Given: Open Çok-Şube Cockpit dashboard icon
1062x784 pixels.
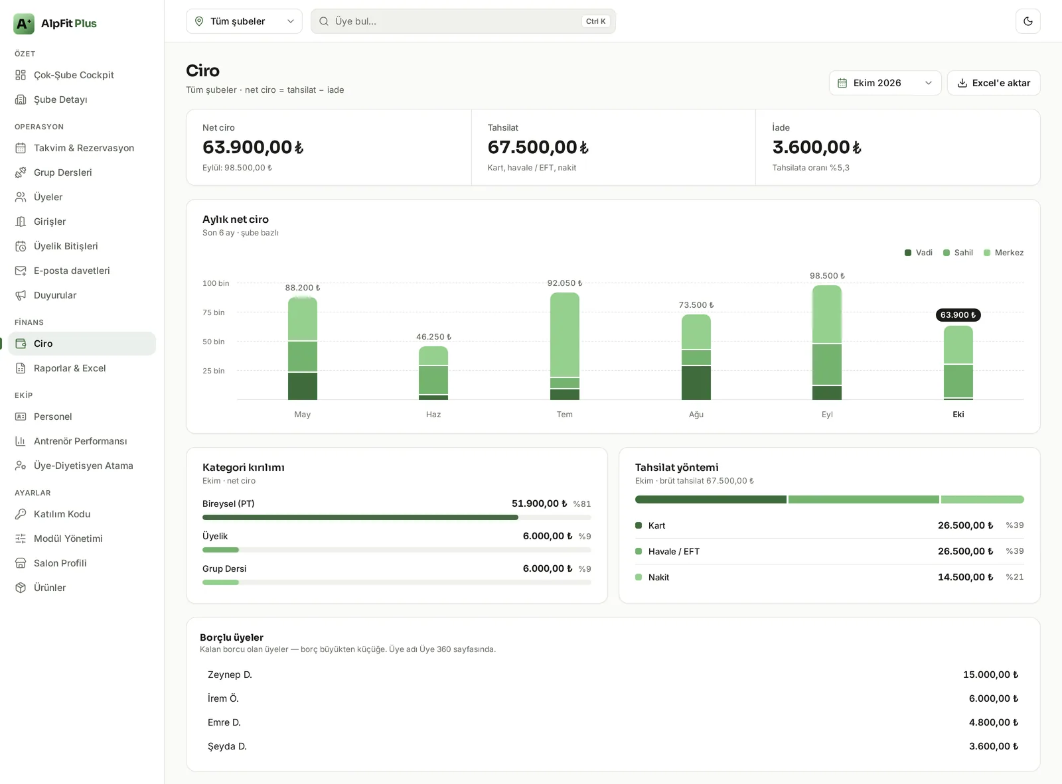Looking at the screenshot, I should (21, 75).
